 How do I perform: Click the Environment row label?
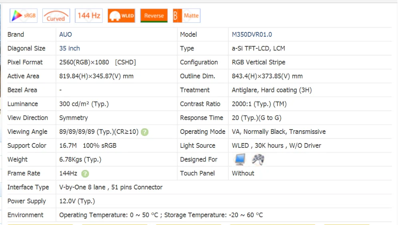pos(25,215)
